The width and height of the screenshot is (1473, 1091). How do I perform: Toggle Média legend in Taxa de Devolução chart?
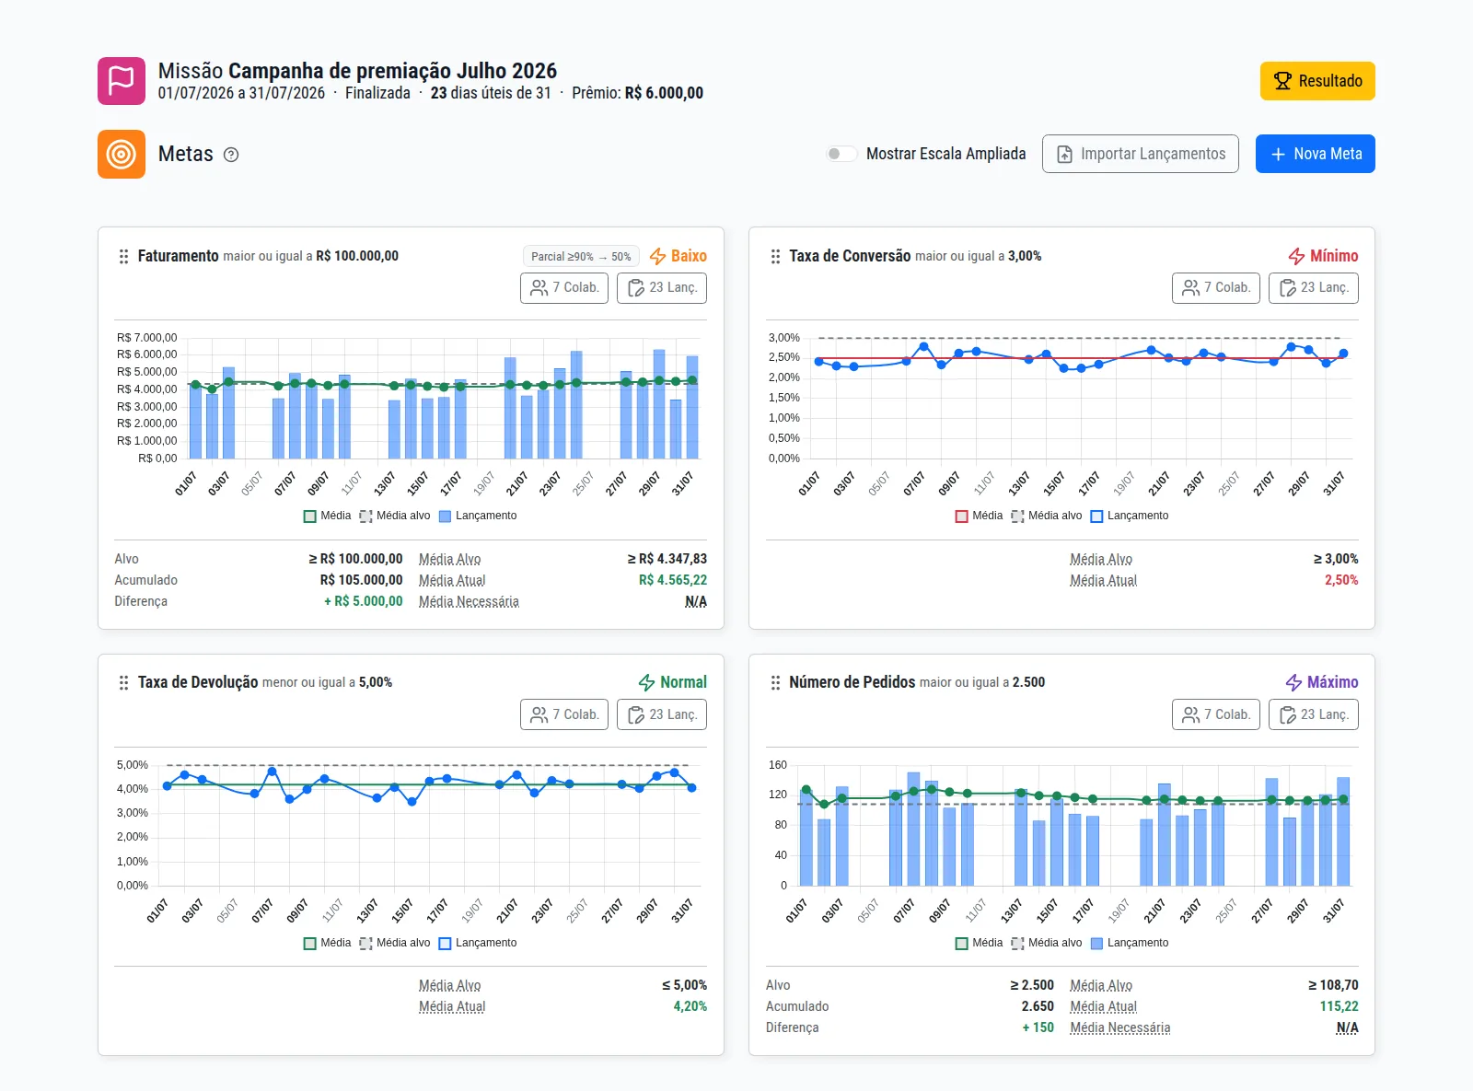pos(328,943)
